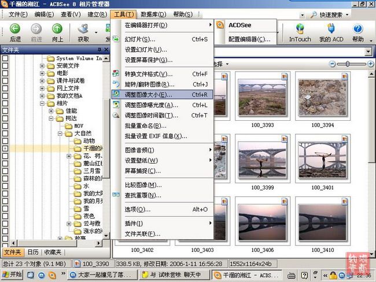Toggle the checkbox for 大自然 folder
Viewport: 376px width, 282px height.
coord(5,133)
